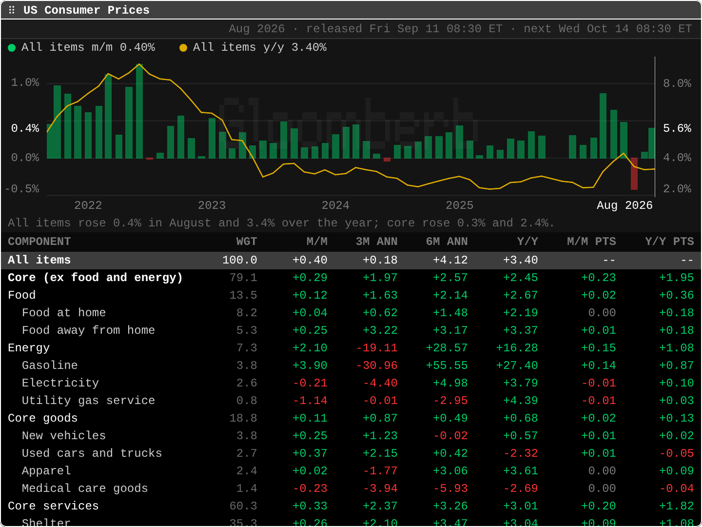Sort by the WGT column header
The width and height of the screenshot is (702, 527).
pos(247,242)
